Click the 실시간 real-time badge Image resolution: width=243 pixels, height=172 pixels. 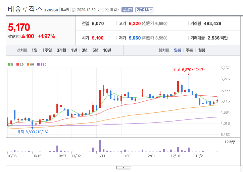127,10
